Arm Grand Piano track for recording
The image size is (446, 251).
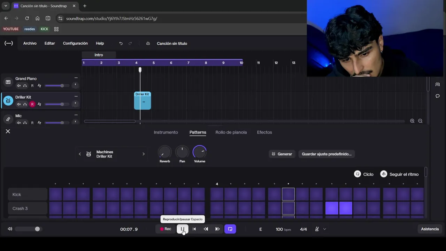point(32,86)
